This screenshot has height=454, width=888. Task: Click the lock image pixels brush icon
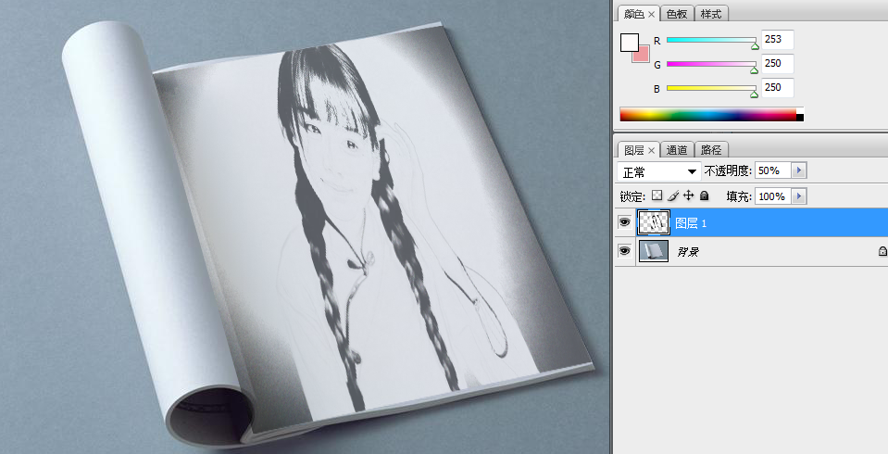(673, 195)
